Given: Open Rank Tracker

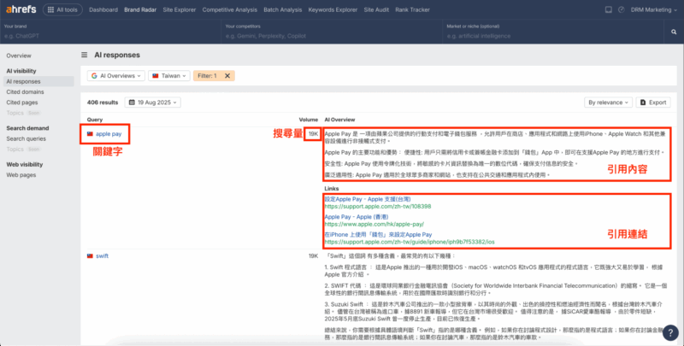Looking at the screenshot, I should [413, 9].
